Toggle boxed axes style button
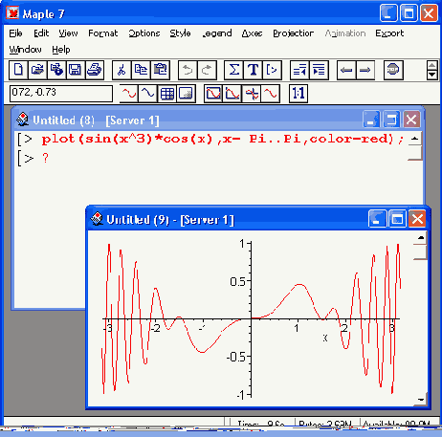The height and width of the screenshot is (437, 442). tap(213, 94)
